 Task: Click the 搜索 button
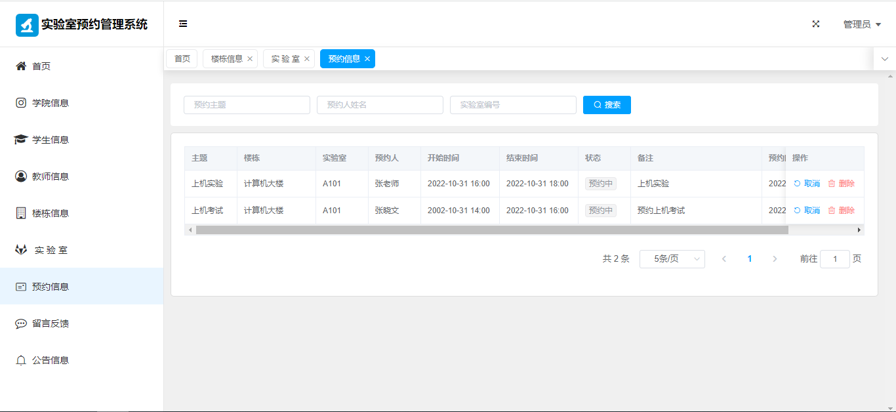607,105
